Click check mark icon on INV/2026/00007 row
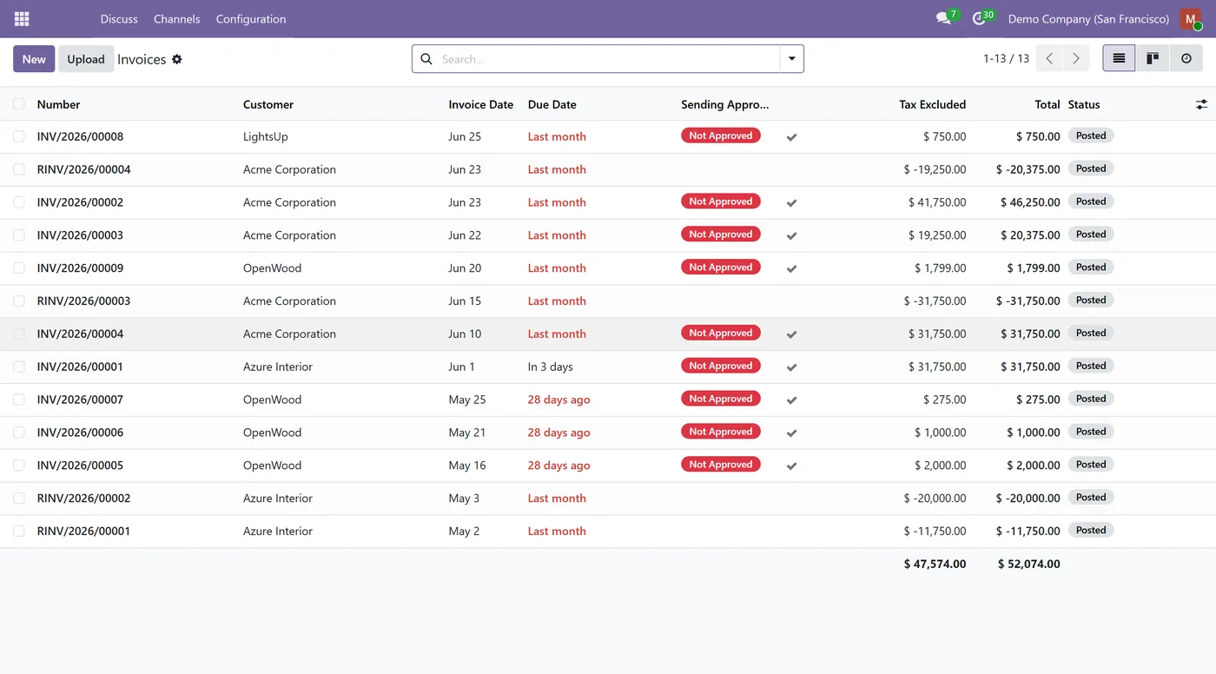 point(791,400)
